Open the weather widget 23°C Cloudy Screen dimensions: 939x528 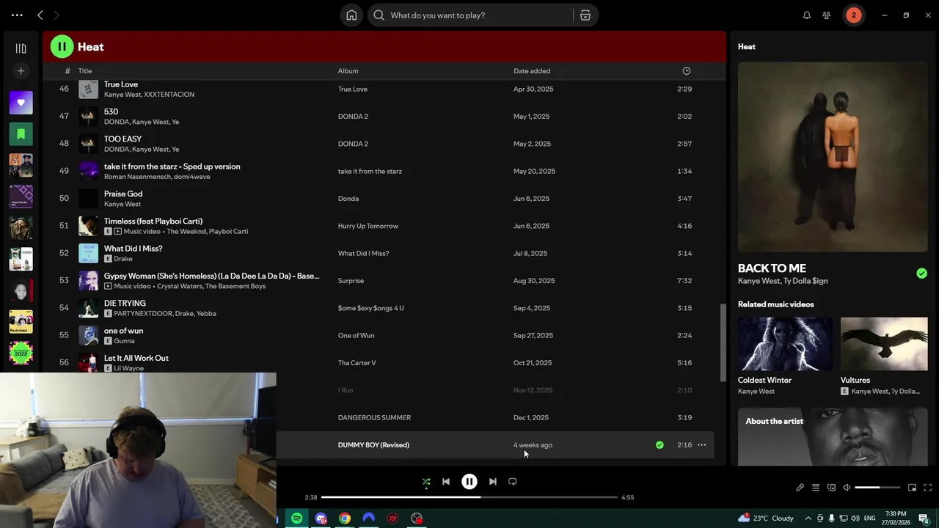click(x=766, y=518)
